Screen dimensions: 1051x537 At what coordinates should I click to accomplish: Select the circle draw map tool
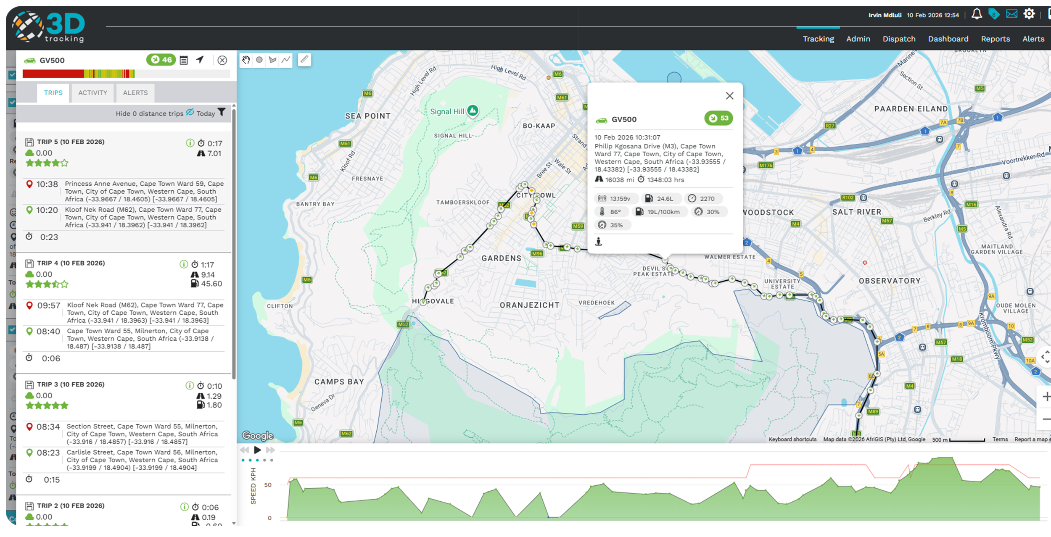[259, 60]
